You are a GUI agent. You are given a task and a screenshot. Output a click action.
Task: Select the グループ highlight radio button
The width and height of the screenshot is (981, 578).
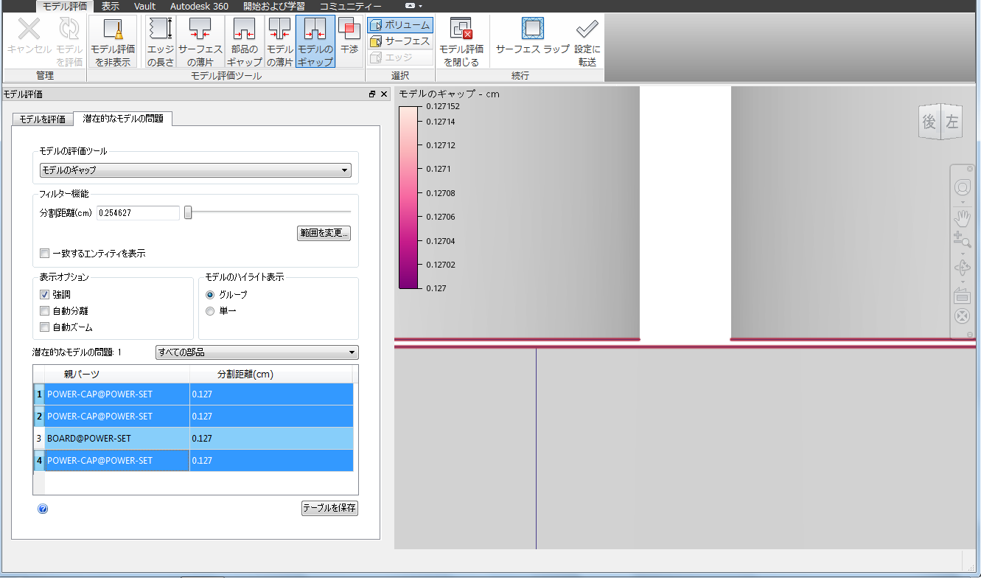(x=210, y=295)
